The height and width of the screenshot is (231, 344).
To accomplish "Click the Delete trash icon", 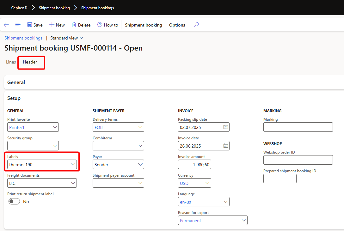I will [x=74, y=25].
